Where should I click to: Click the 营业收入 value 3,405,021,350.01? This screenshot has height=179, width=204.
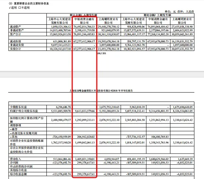[x=85, y=159]
